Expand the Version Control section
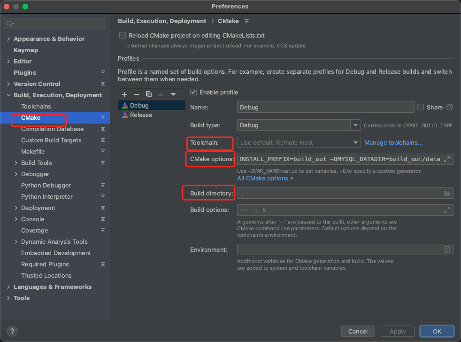The width and height of the screenshot is (461, 342). point(8,84)
